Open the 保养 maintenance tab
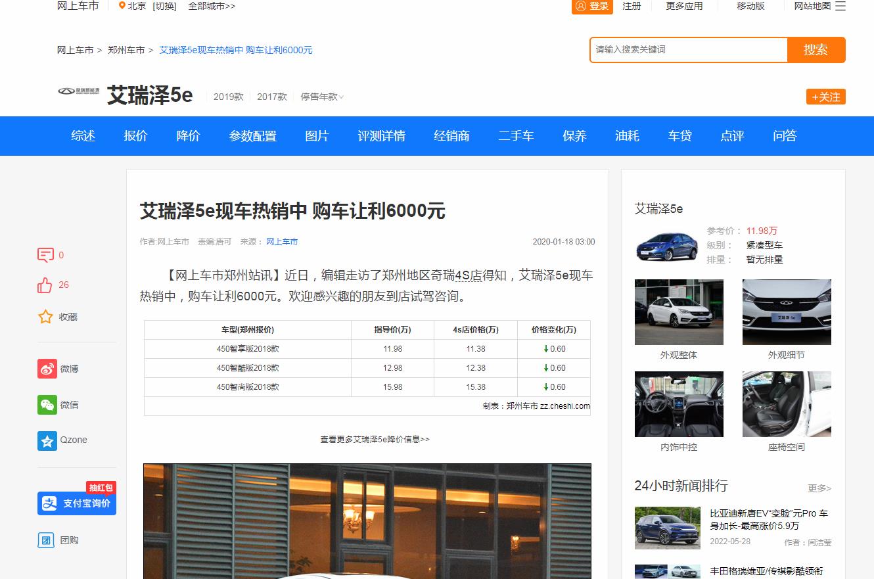The width and height of the screenshot is (874, 579). pos(574,136)
